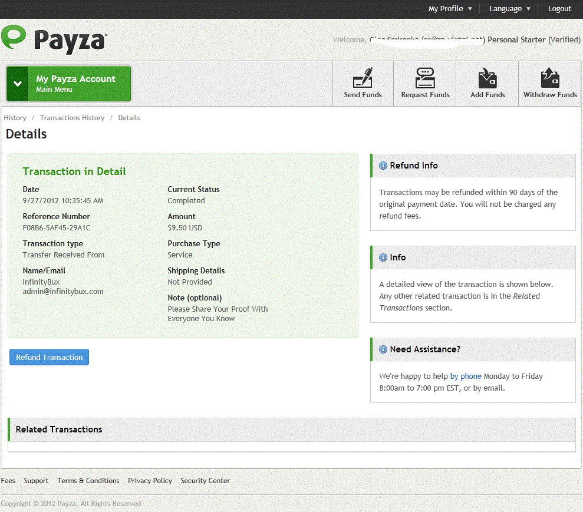Select date 9/27/2012 10:35:45 AM
The width and height of the screenshot is (583, 512).
63,201
